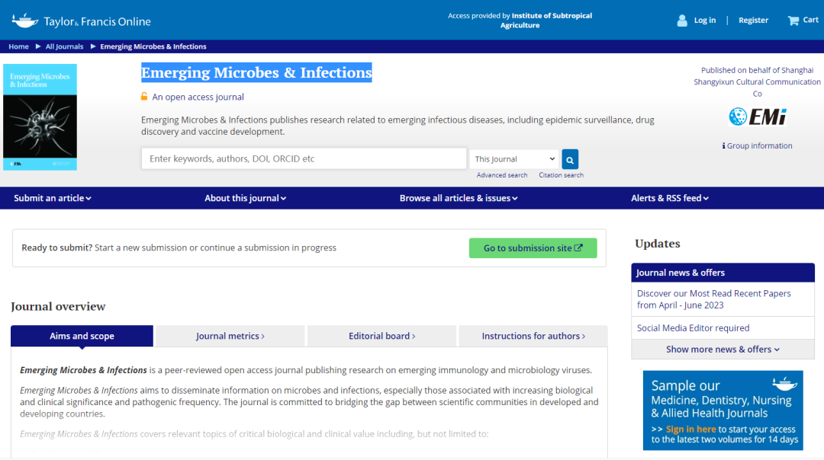Expand Alerts & RSS feed menu

coord(670,198)
